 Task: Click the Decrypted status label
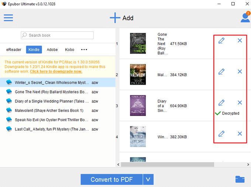pos(230,113)
